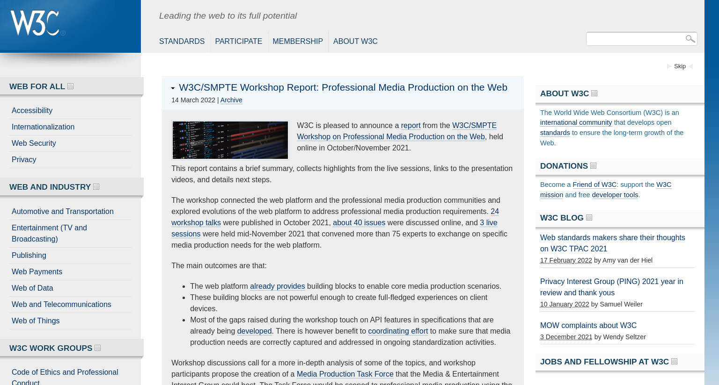Click the W3C logo
Screen dimensions: 719x385
(x=37, y=23)
